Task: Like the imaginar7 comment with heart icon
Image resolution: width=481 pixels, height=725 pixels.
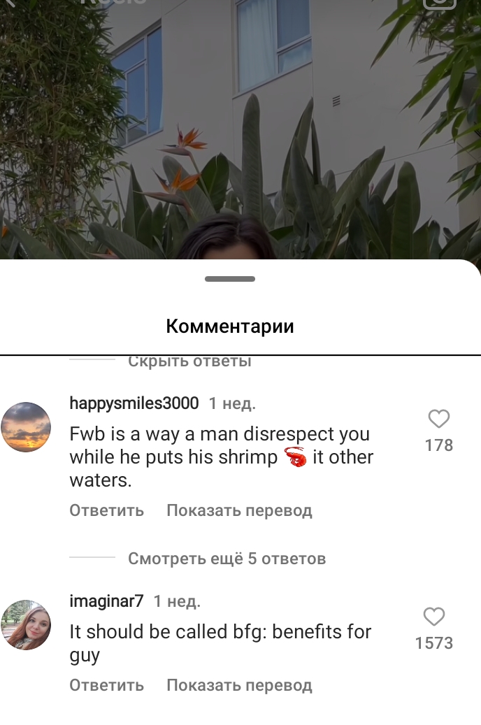Action: [434, 617]
